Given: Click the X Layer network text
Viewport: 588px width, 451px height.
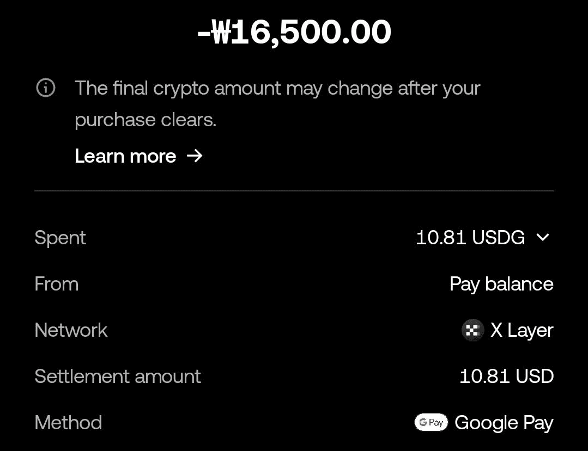Looking at the screenshot, I should (522, 330).
